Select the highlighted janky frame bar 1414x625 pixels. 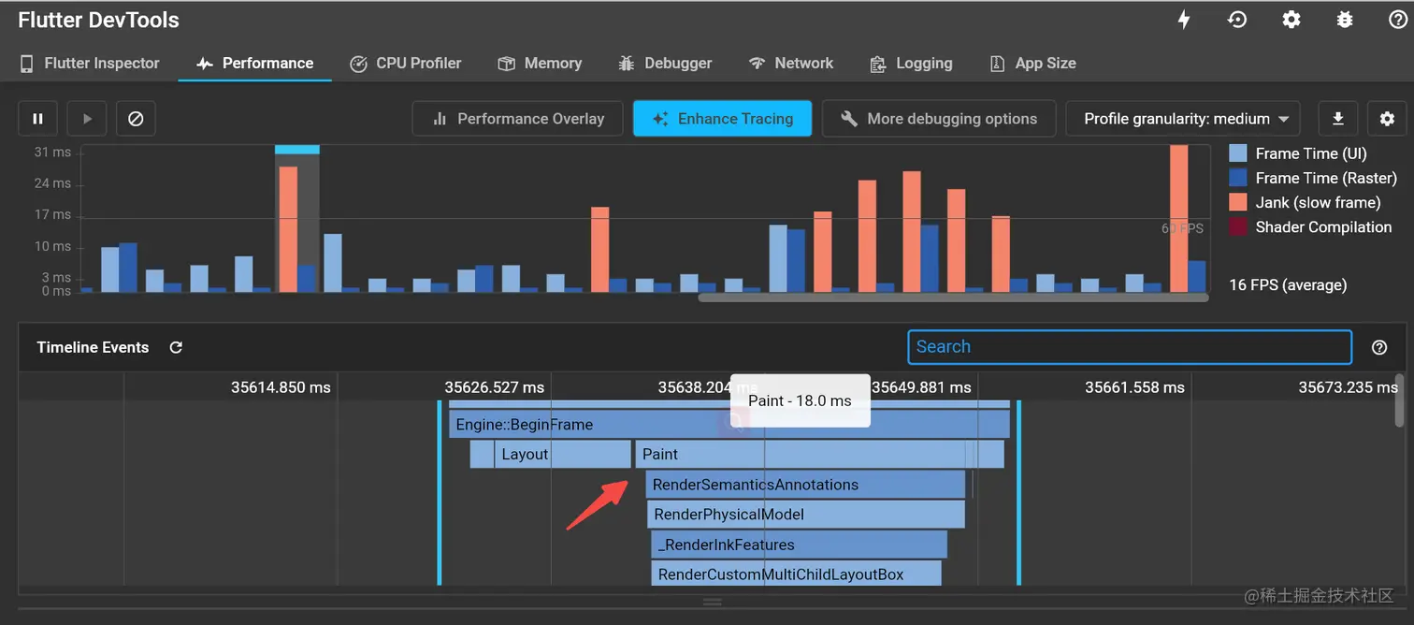click(287, 229)
